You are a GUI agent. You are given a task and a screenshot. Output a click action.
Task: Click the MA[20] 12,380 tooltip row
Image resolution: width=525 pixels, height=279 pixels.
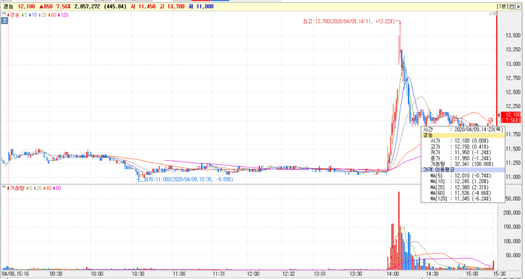[463, 187]
